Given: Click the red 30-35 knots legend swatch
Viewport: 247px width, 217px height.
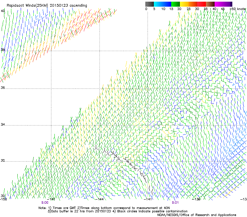Looking at the screenshot, I should (x=202, y=4).
